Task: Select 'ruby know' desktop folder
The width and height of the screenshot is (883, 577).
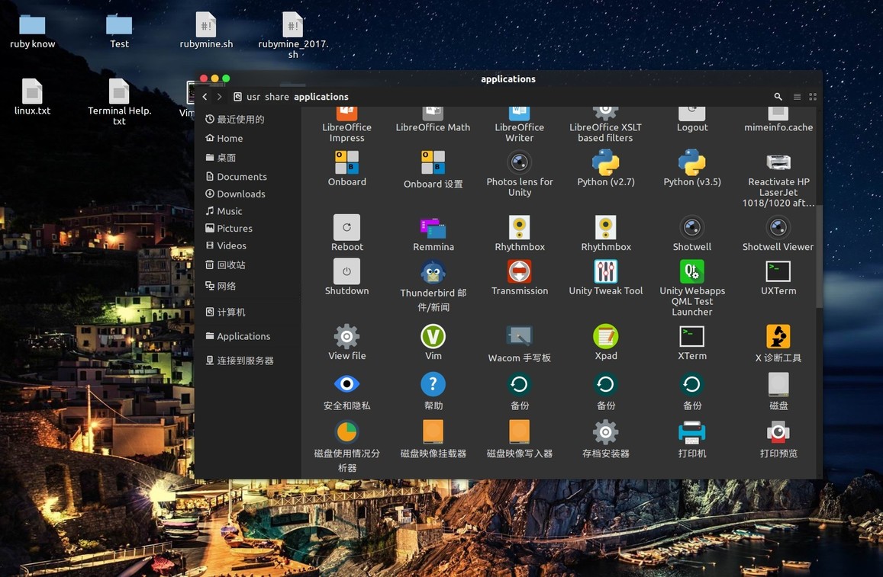Action: [x=32, y=31]
